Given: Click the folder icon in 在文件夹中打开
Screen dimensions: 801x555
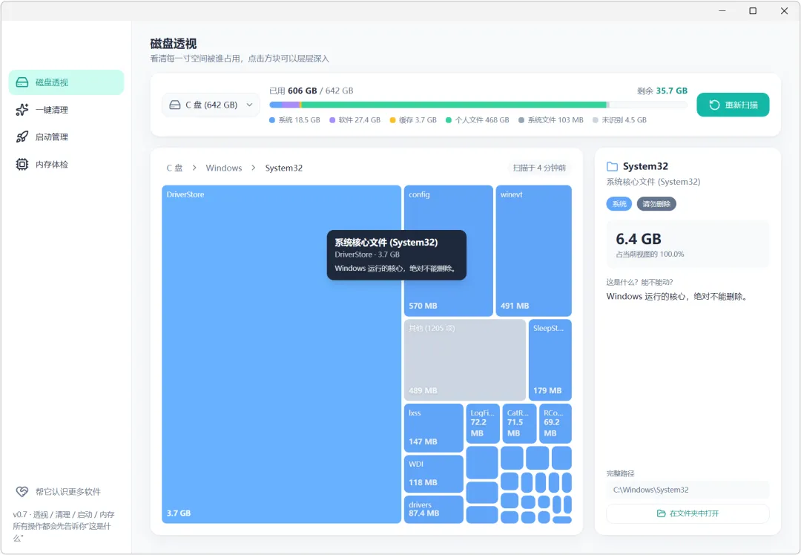Looking at the screenshot, I should coord(661,513).
